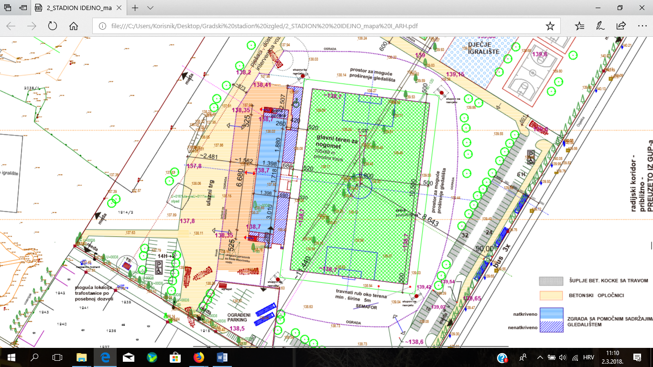Image resolution: width=653 pixels, height=367 pixels.
Task: Refresh the PDF page
Action: [53, 26]
